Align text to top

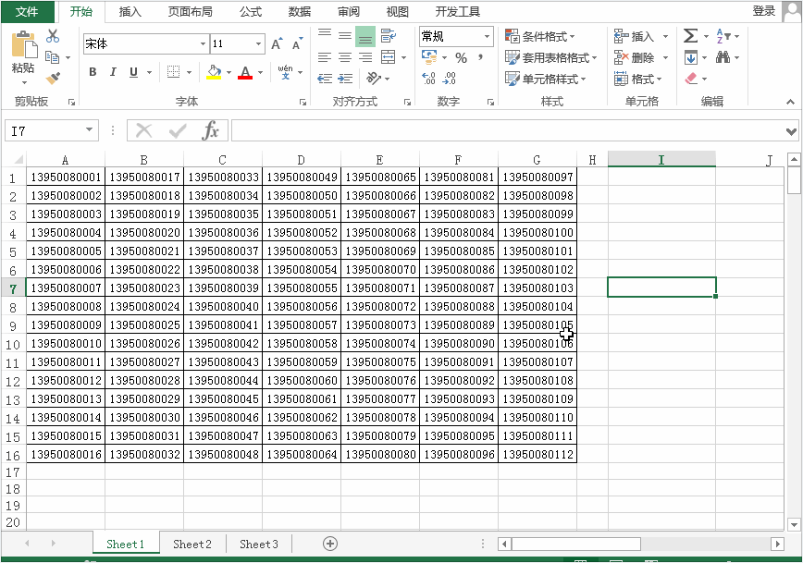pyautogui.click(x=324, y=36)
